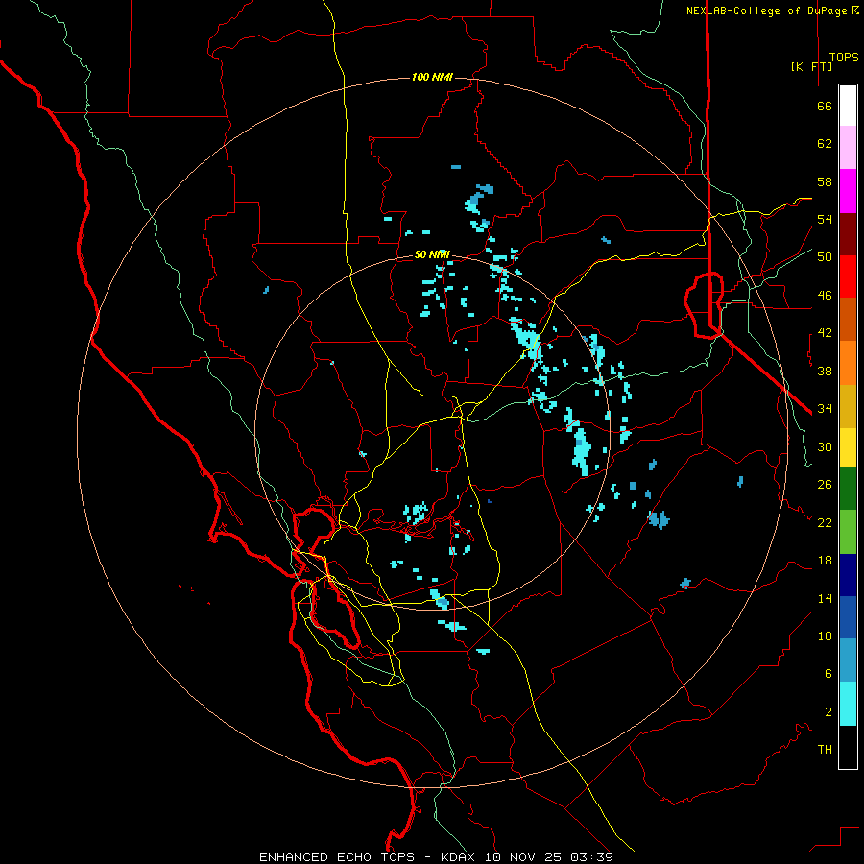Click the legend value 42
The height and width of the screenshot is (864, 864).
coord(825,333)
